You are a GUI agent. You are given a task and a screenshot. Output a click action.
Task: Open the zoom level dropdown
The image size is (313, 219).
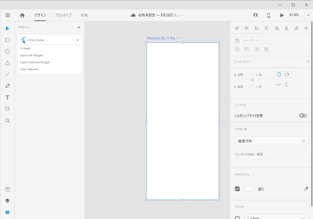click(x=308, y=15)
